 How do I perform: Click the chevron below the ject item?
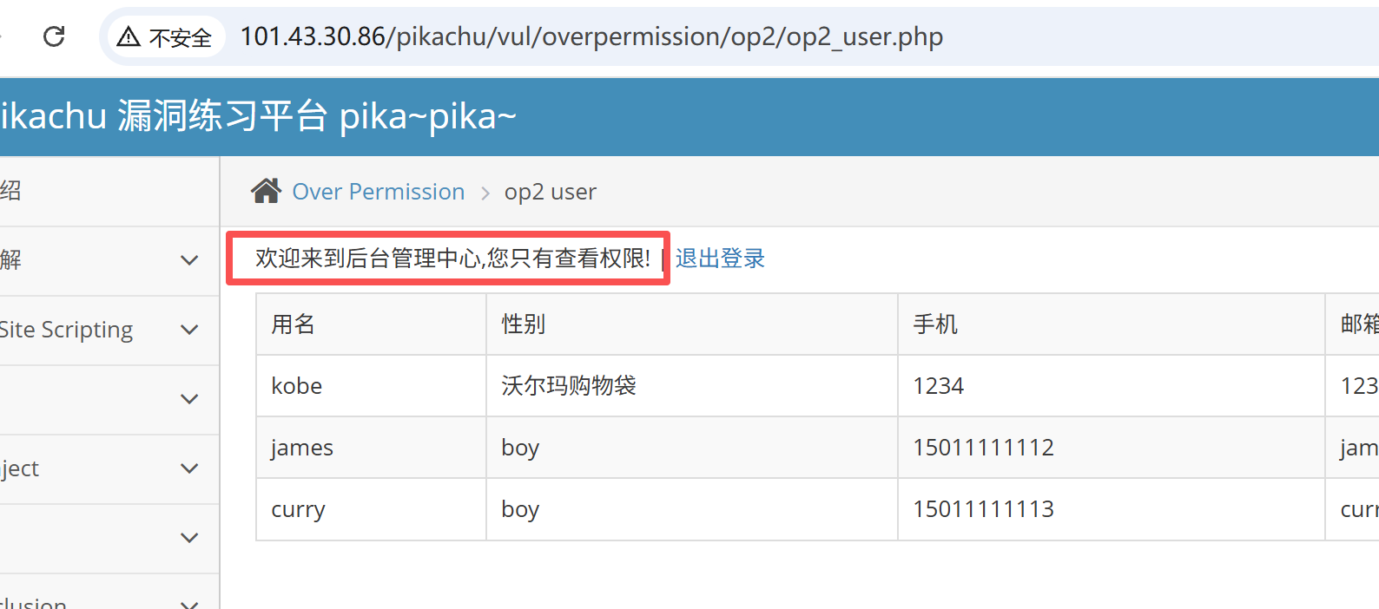189,538
